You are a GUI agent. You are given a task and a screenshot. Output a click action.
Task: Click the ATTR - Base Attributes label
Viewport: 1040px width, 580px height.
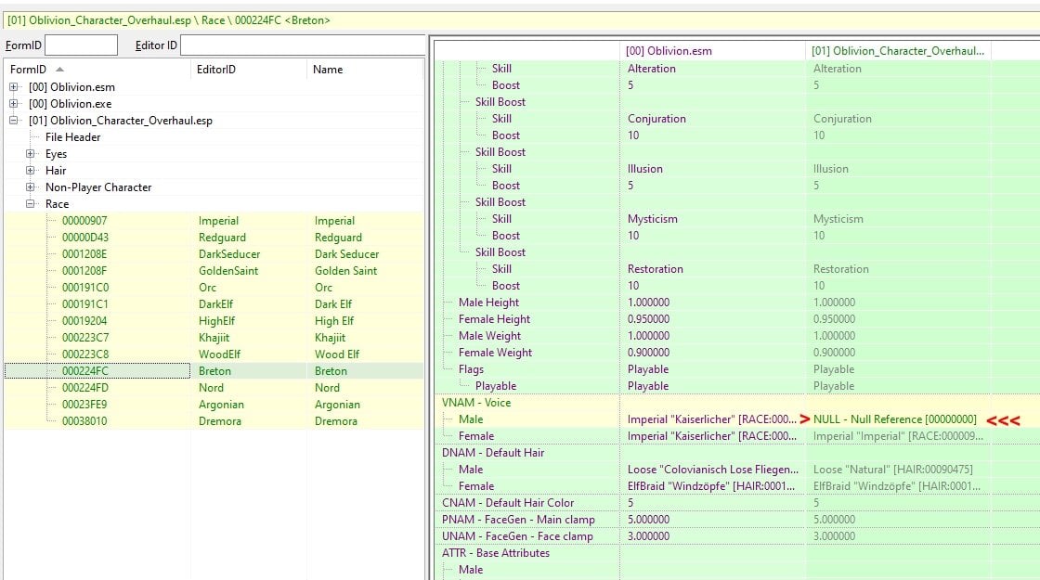coord(496,553)
